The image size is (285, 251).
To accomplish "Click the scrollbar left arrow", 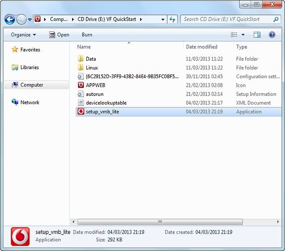I will point(73,222).
